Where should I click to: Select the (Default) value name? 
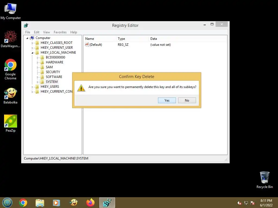coord(96,45)
